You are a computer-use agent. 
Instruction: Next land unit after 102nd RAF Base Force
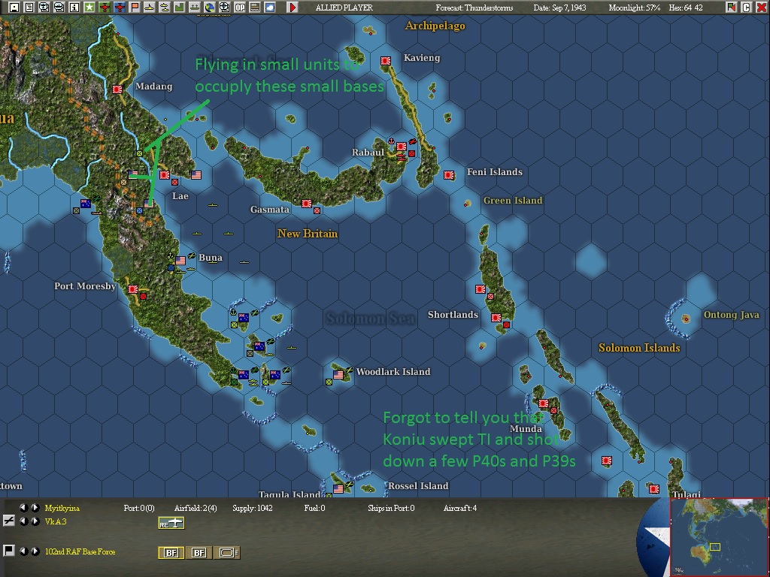pos(35,551)
